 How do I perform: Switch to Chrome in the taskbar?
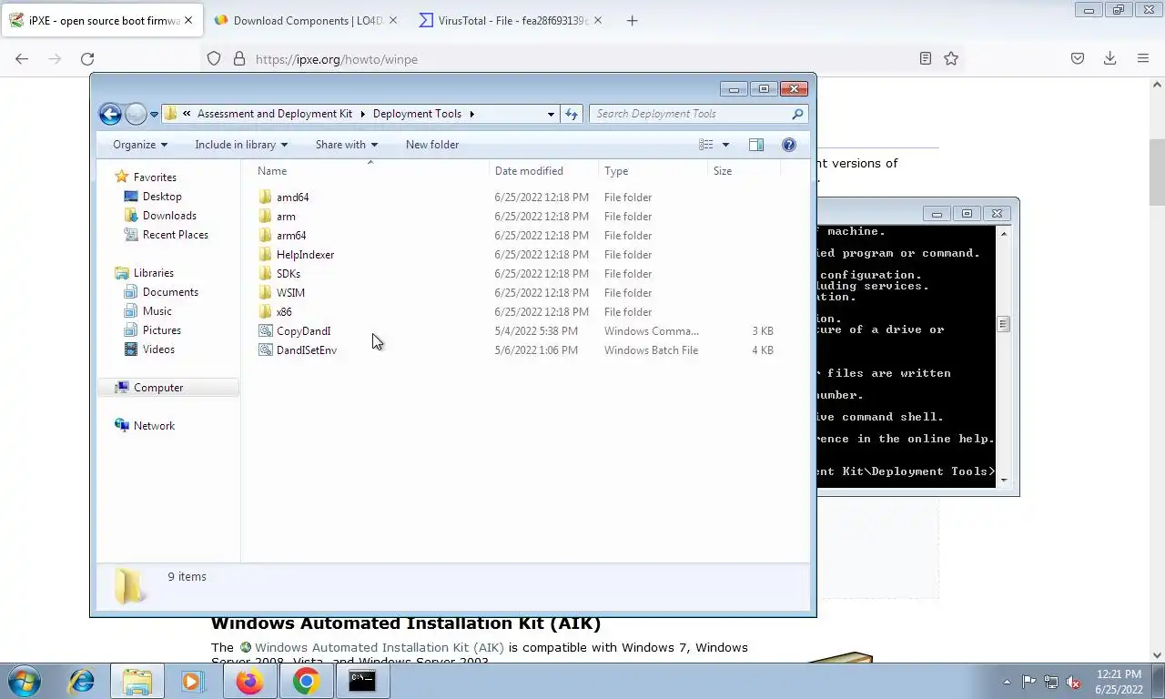306,681
